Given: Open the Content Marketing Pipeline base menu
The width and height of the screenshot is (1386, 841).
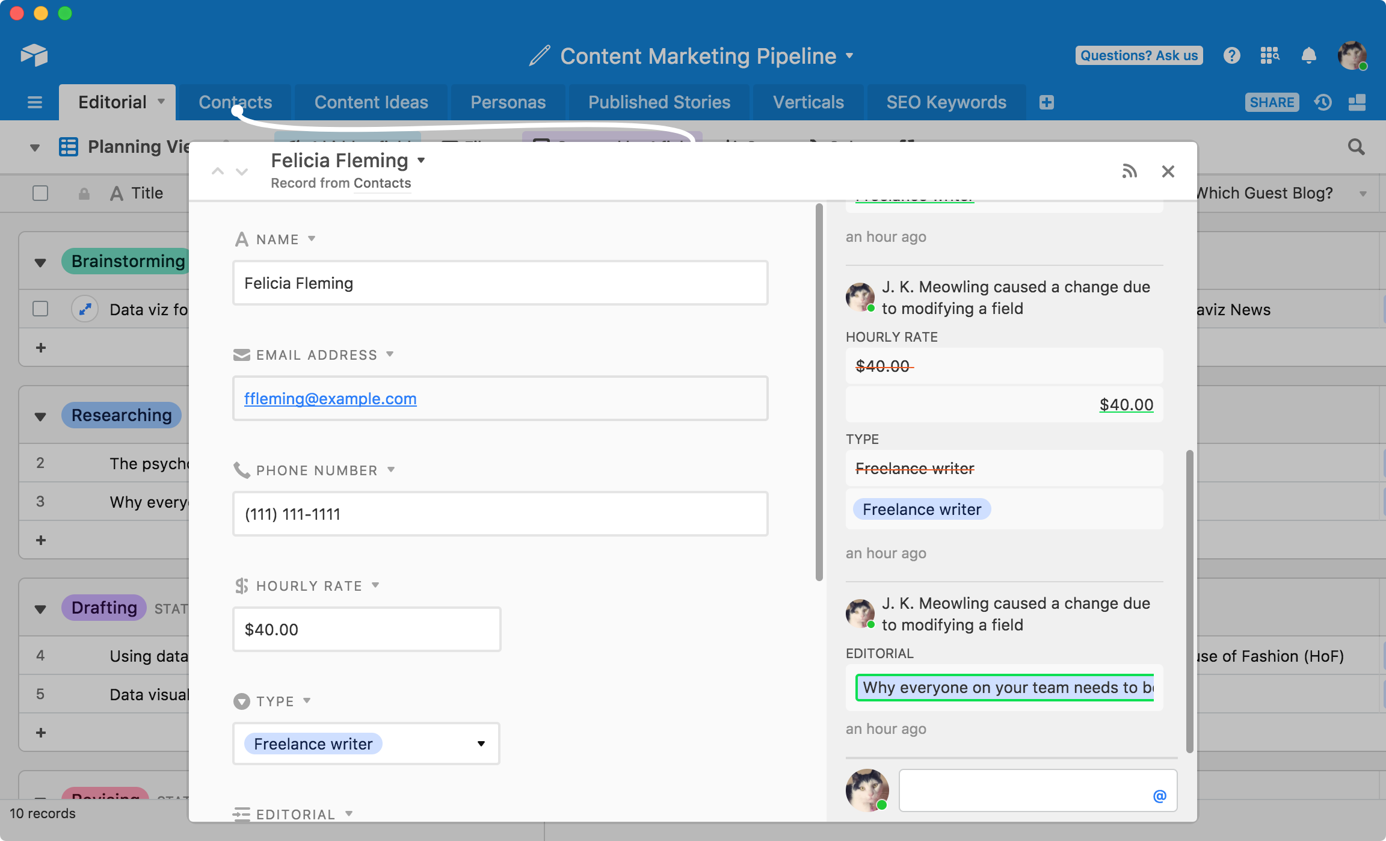Looking at the screenshot, I should (849, 55).
